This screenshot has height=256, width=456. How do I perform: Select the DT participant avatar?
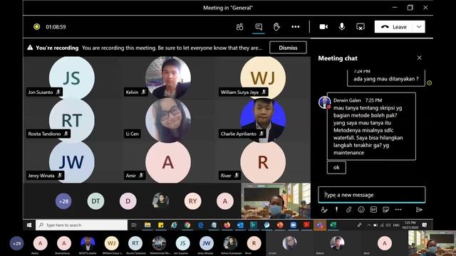click(95, 201)
